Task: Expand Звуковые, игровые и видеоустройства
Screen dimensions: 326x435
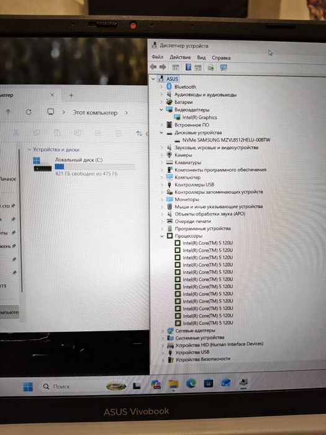Action: click(x=161, y=147)
